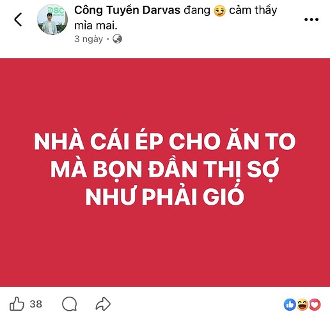
Task: Tap the 'NHƯ PHẢI GIÓ' text line
Action: (x=165, y=195)
